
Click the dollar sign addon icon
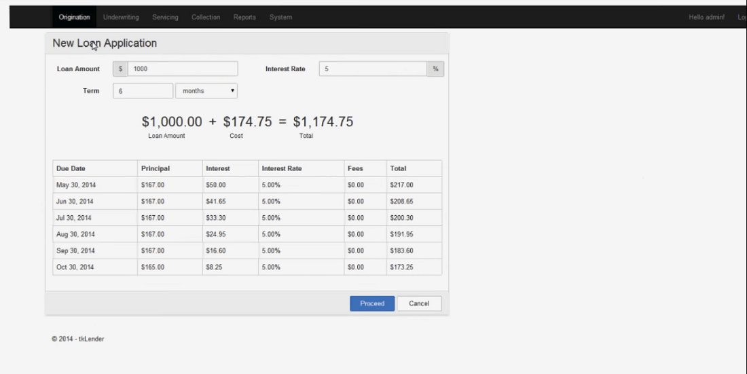(120, 69)
